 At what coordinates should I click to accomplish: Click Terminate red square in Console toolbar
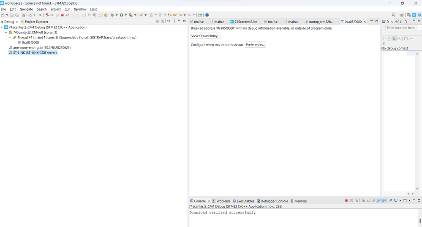coord(346,201)
